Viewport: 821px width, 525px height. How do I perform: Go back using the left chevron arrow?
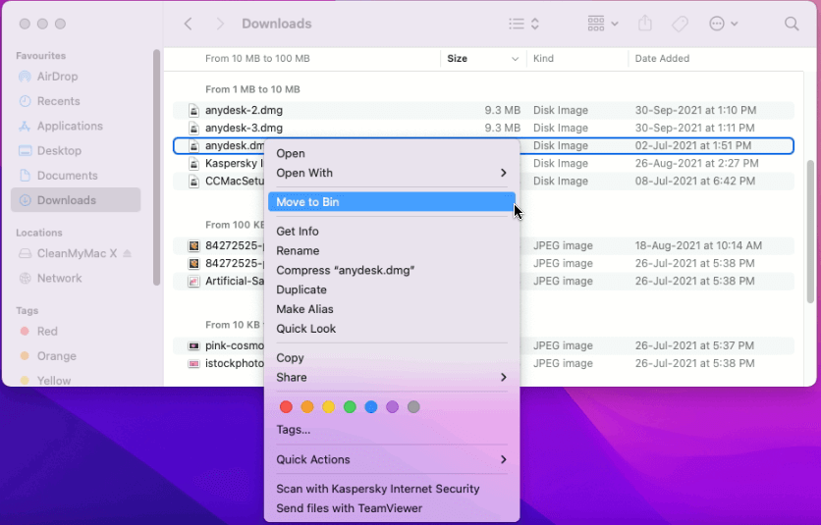click(189, 24)
